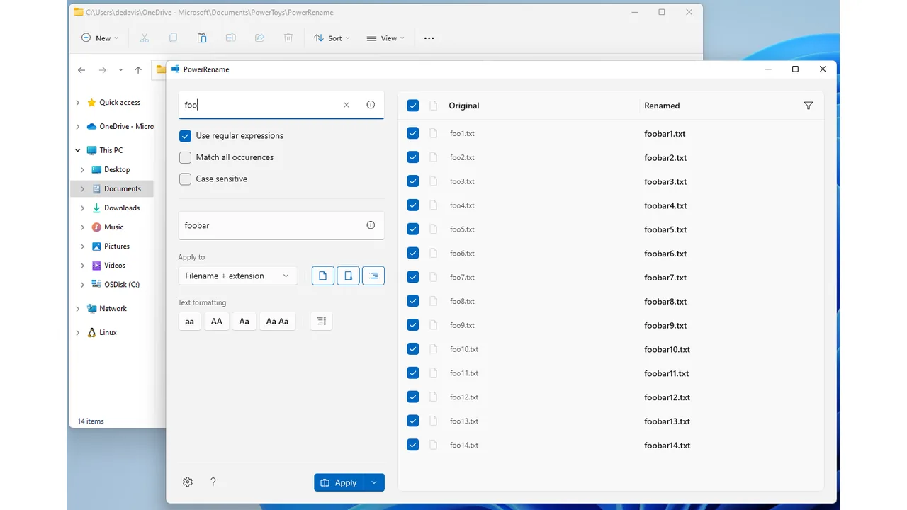This screenshot has width=907, height=510.
Task: Open recent locations chevron in File Explorer
Action: pyautogui.click(x=120, y=70)
